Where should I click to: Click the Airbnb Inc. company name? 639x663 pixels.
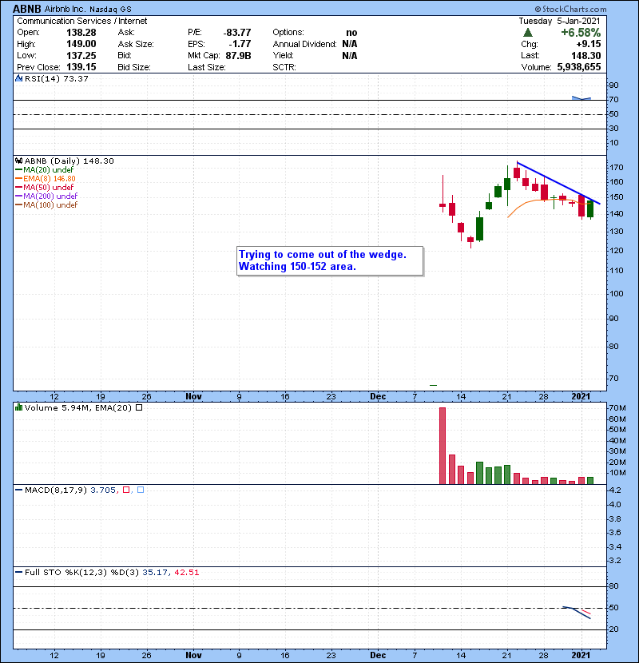coord(65,9)
